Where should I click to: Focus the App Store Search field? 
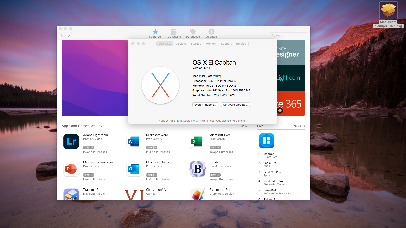(289, 35)
